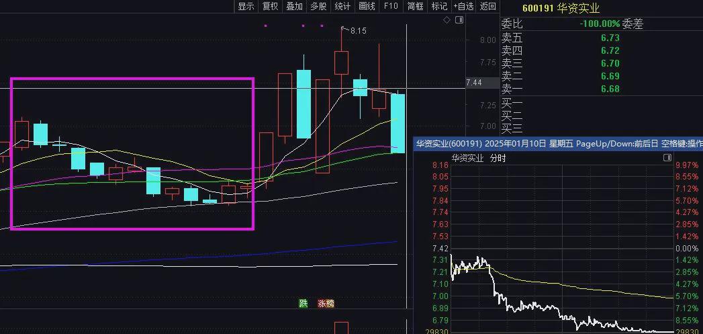Click the green 跌 marker below the chart
Viewport: 703px width, 334px height.
[x=303, y=304]
